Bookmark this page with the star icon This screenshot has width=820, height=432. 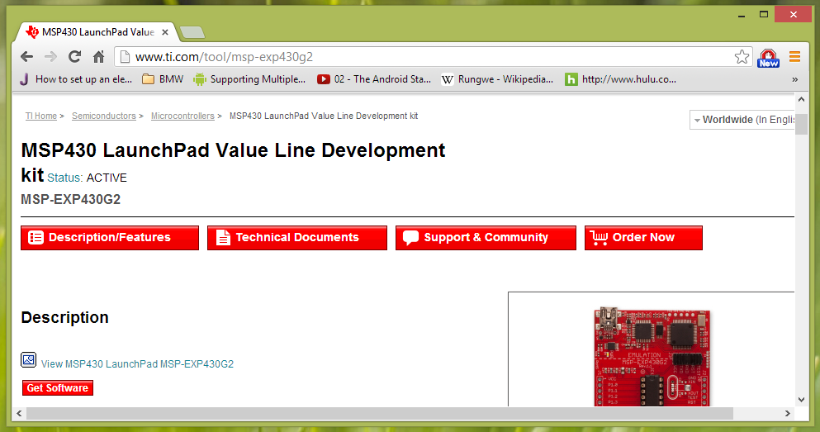(x=742, y=56)
